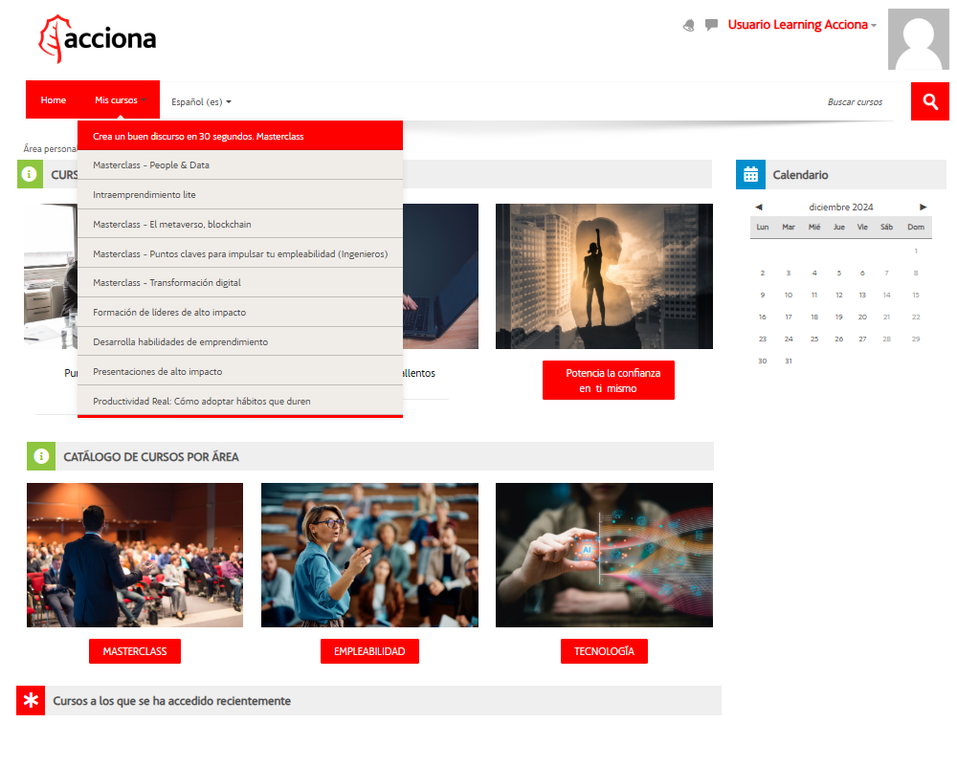Click the green info icon beside Catálogo
Viewport: 957px width, 766px height.
[x=41, y=456]
